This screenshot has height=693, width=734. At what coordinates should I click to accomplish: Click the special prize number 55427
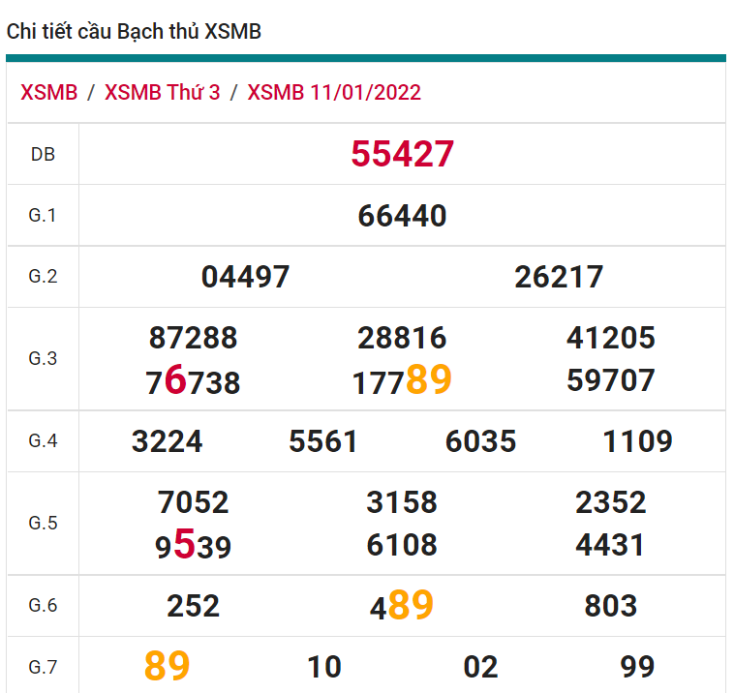pyautogui.click(x=402, y=154)
